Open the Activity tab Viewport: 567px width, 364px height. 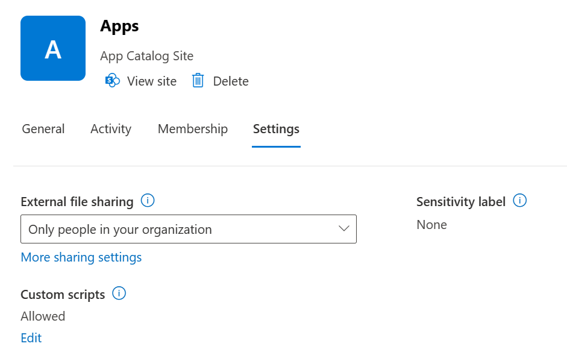[x=111, y=129]
